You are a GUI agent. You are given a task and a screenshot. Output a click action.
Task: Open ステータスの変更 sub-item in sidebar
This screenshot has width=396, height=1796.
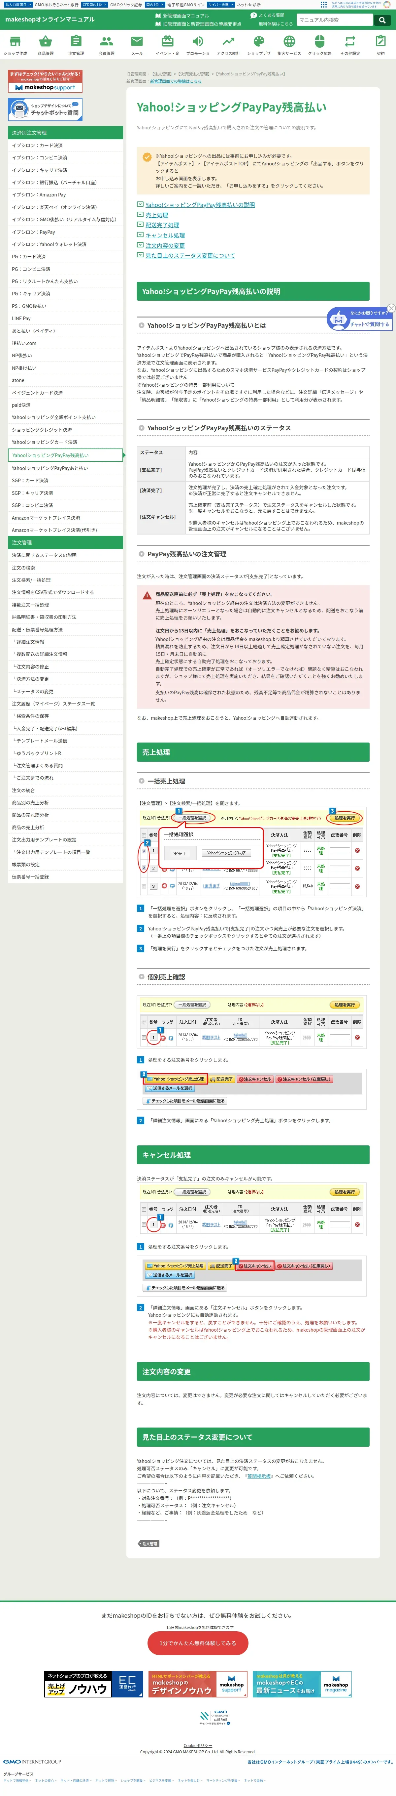tap(65, 692)
